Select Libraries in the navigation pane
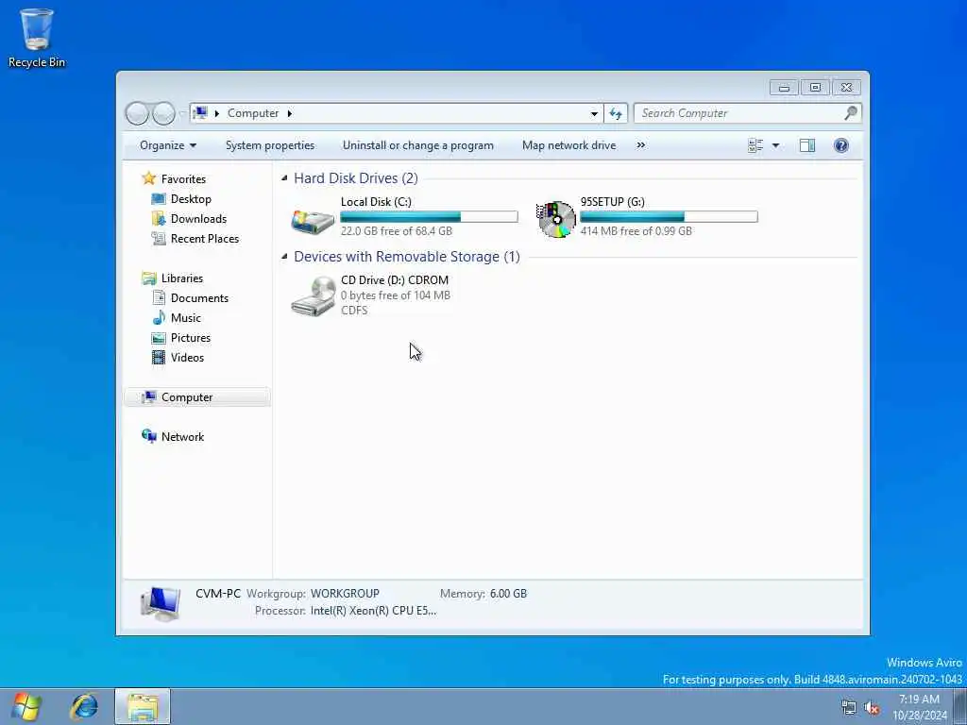Image resolution: width=967 pixels, height=725 pixels. click(182, 278)
